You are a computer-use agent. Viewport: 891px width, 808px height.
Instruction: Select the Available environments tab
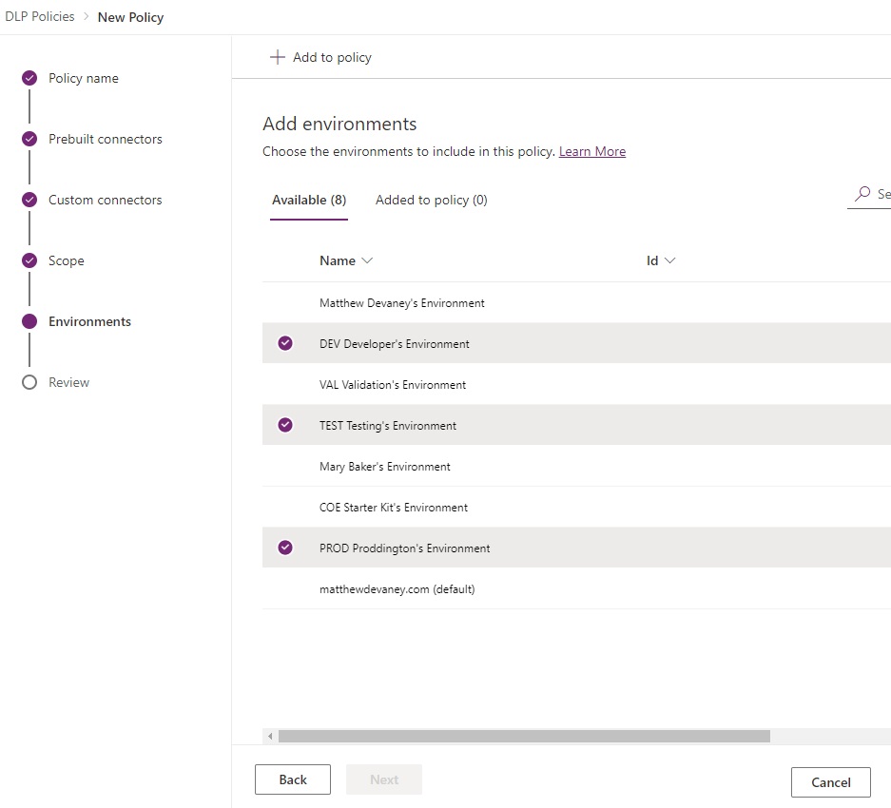[308, 200]
